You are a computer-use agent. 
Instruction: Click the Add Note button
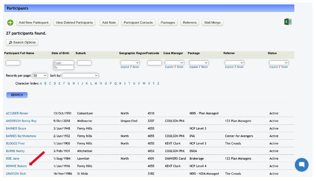pos(108,22)
